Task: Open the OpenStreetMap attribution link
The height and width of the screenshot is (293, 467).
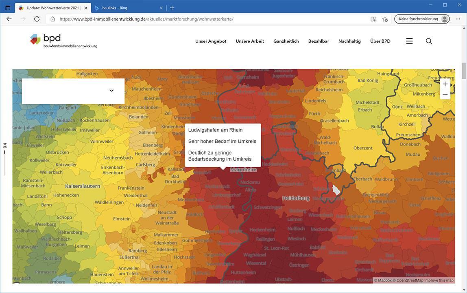Action: (407, 280)
